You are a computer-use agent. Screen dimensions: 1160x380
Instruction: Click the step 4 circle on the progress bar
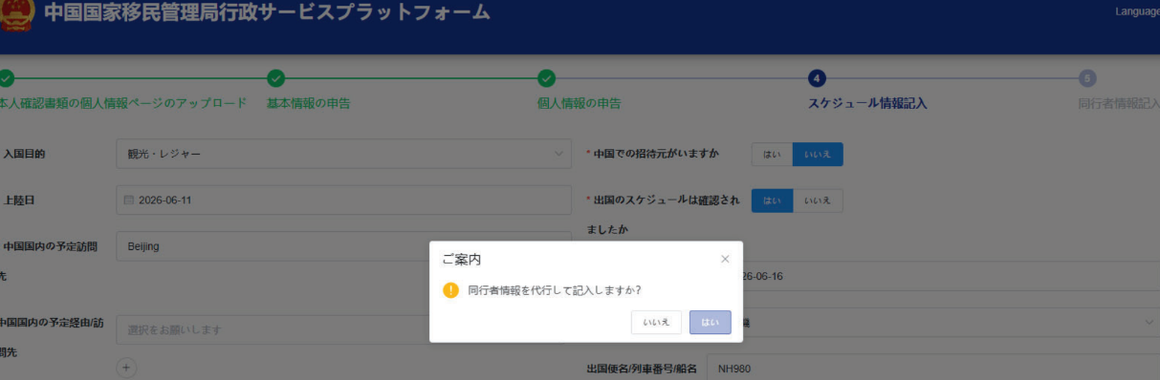pyautogui.click(x=817, y=78)
